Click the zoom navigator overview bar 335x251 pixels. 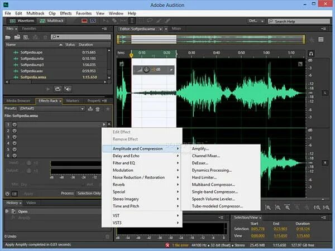click(x=211, y=40)
